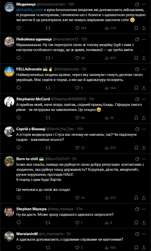
Task: Open more options menu on Медикиця's tweet
Action: click(144, 4)
